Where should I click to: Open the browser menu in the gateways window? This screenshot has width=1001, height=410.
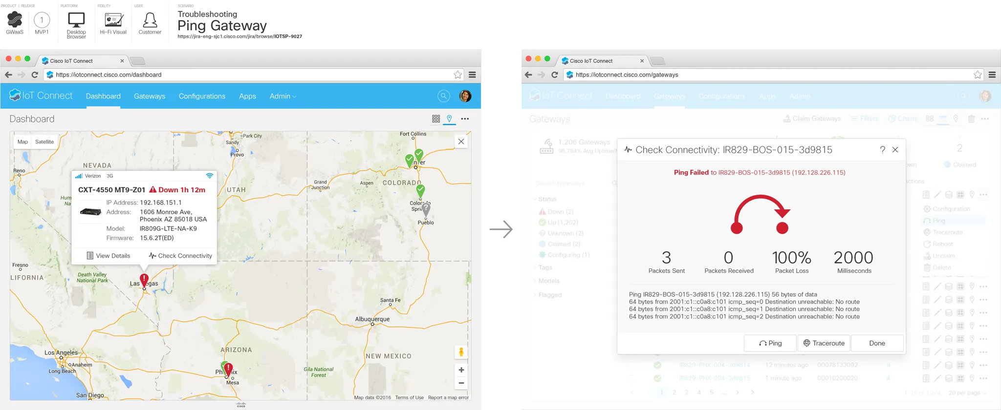[x=992, y=75]
